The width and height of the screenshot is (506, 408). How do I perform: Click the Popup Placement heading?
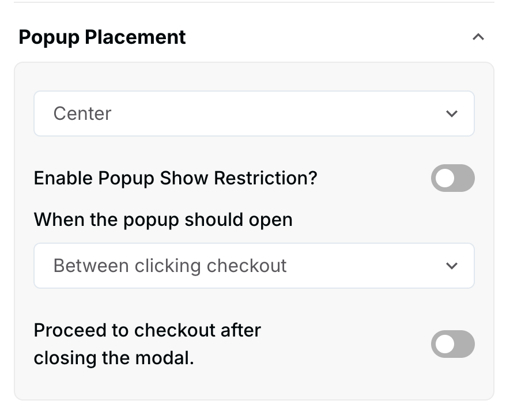(102, 37)
